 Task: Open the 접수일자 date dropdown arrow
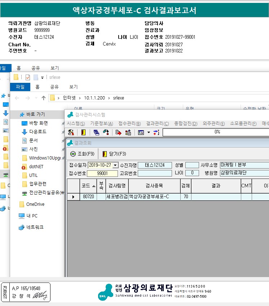pos(115,165)
